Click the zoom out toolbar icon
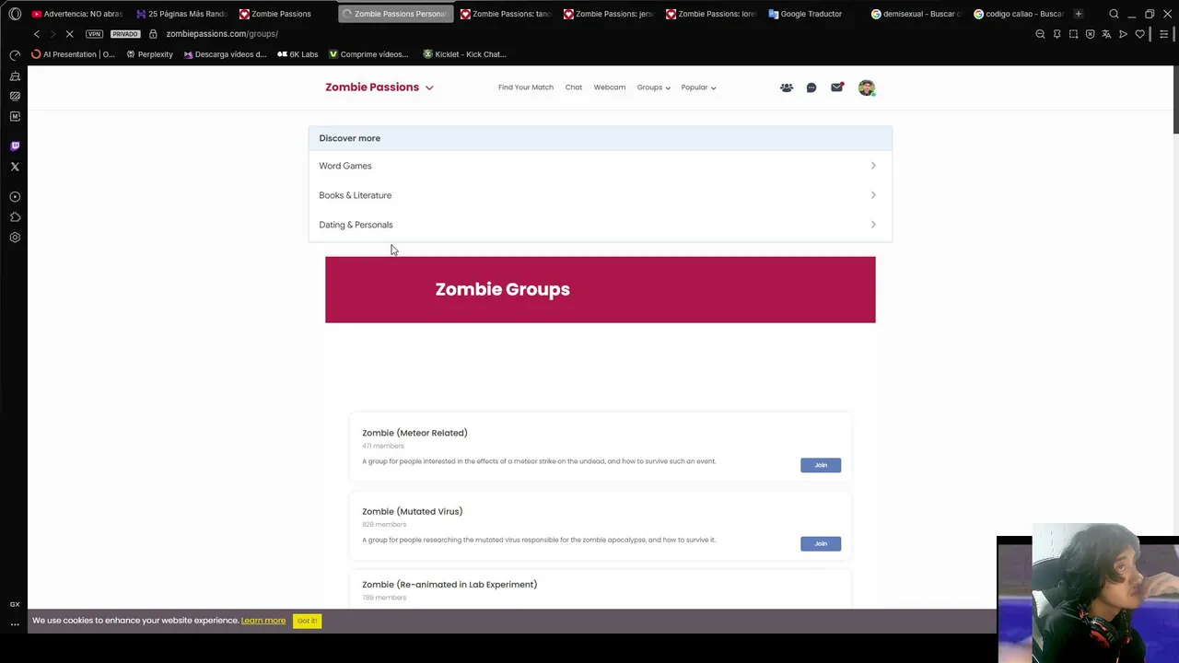This screenshot has width=1179, height=663. pyautogui.click(x=1040, y=34)
